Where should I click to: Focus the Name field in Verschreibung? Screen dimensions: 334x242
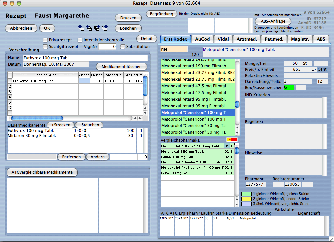tap(85, 58)
